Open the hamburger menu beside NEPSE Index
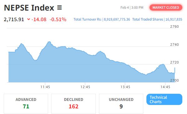This screenshot has width=187, height=114. point(59,7)
